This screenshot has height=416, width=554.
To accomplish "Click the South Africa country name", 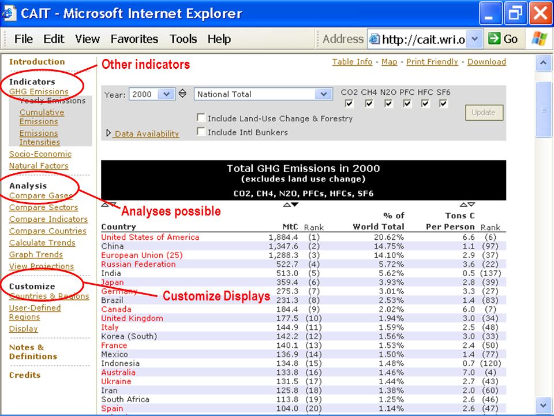I will pos(125,399).
